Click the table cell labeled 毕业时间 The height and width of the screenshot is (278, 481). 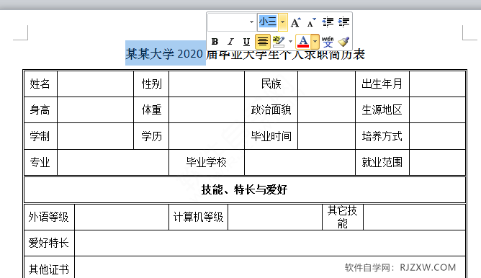pos(271,136)
